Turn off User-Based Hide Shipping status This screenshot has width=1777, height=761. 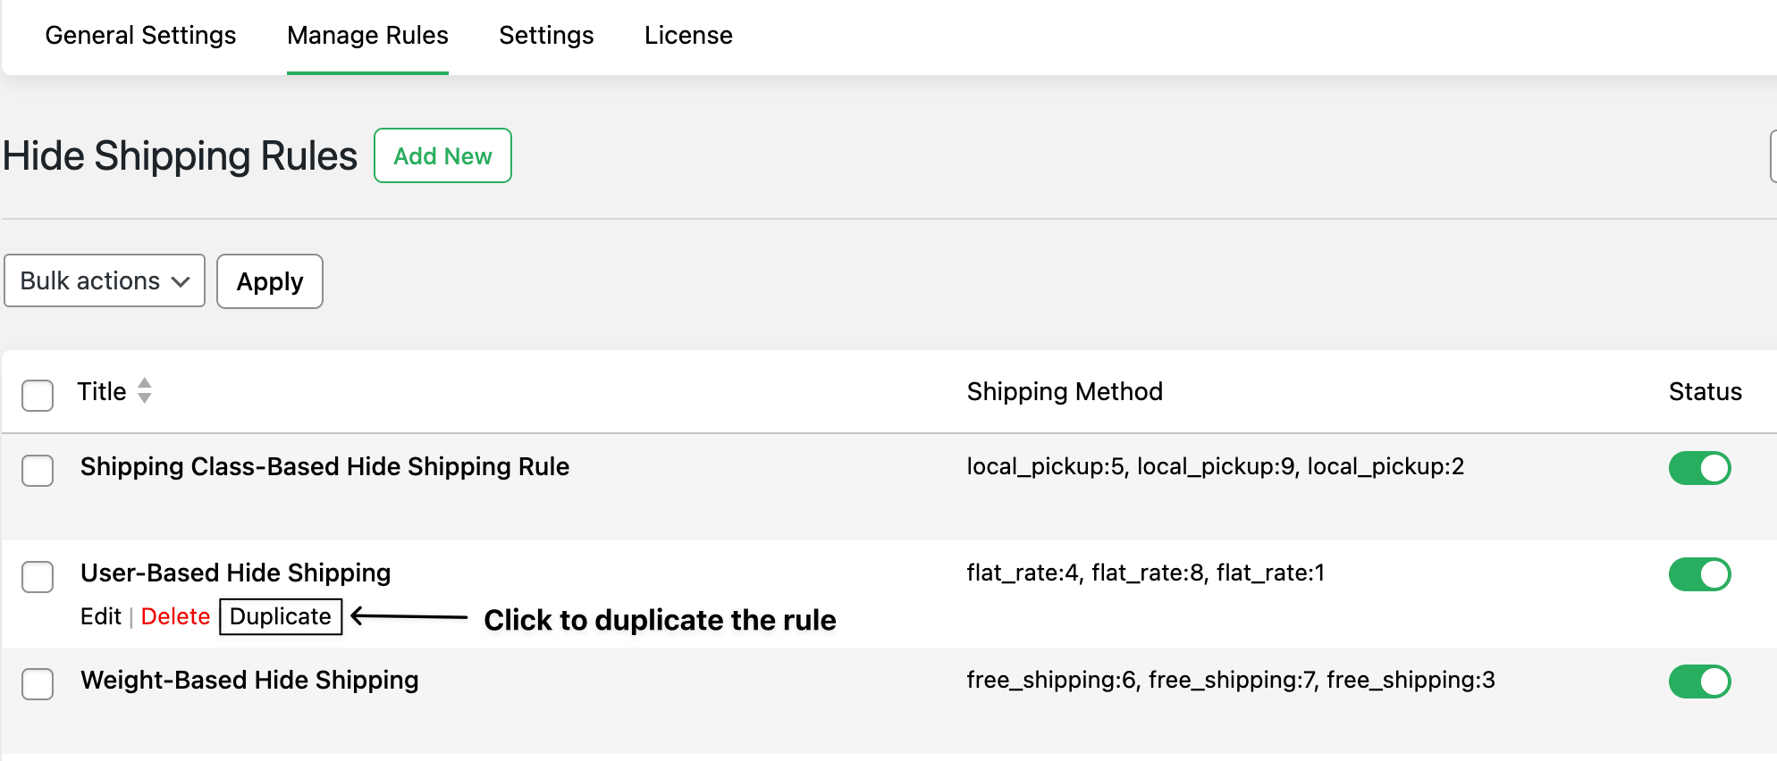(x=1699, y=574)
